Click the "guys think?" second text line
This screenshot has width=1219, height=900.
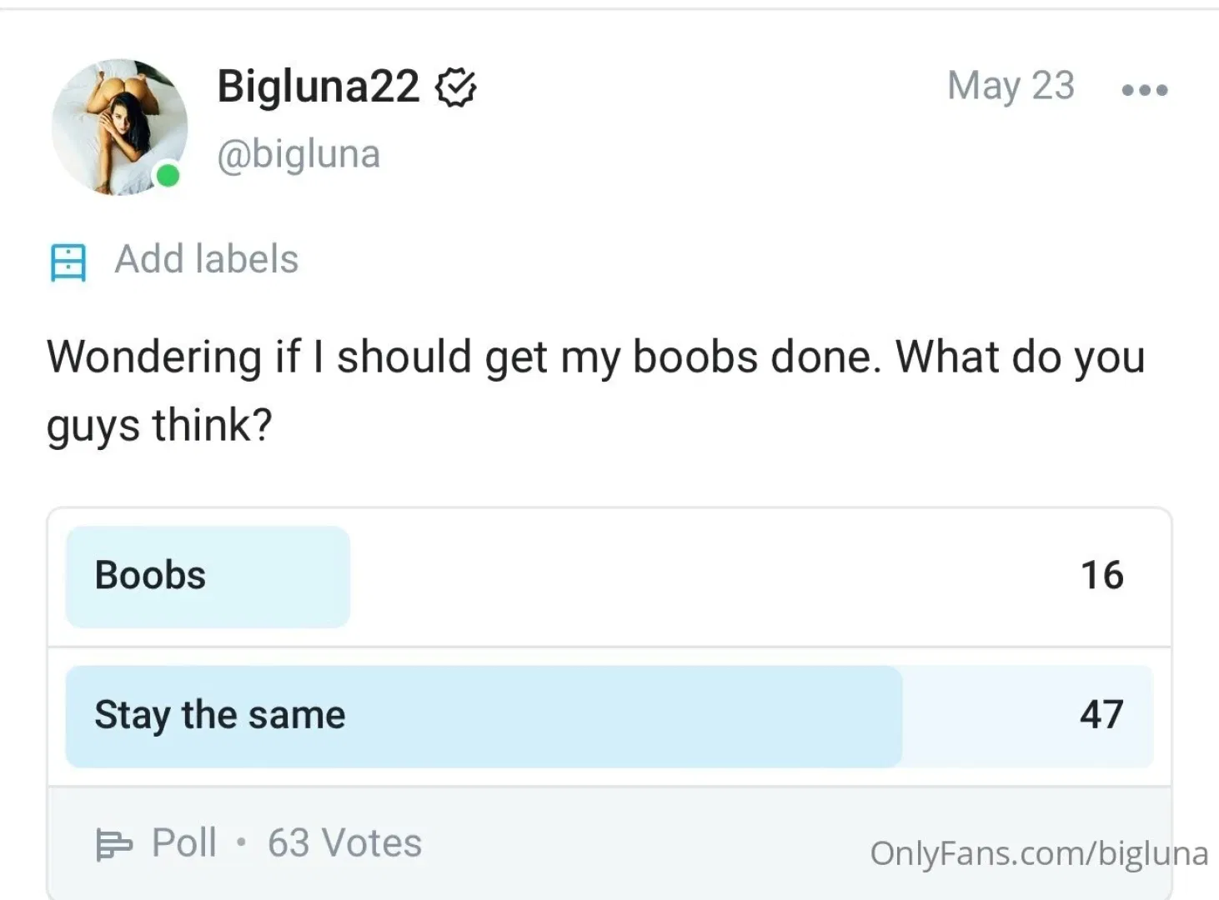[x=159, y=426]
